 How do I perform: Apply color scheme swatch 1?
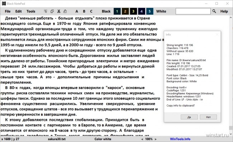[x=117, y=11]
